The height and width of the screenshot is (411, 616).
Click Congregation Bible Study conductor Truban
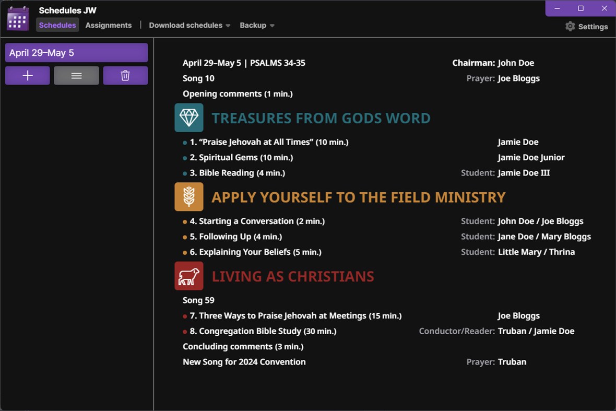pyautogui.click(x=512, y=331)
